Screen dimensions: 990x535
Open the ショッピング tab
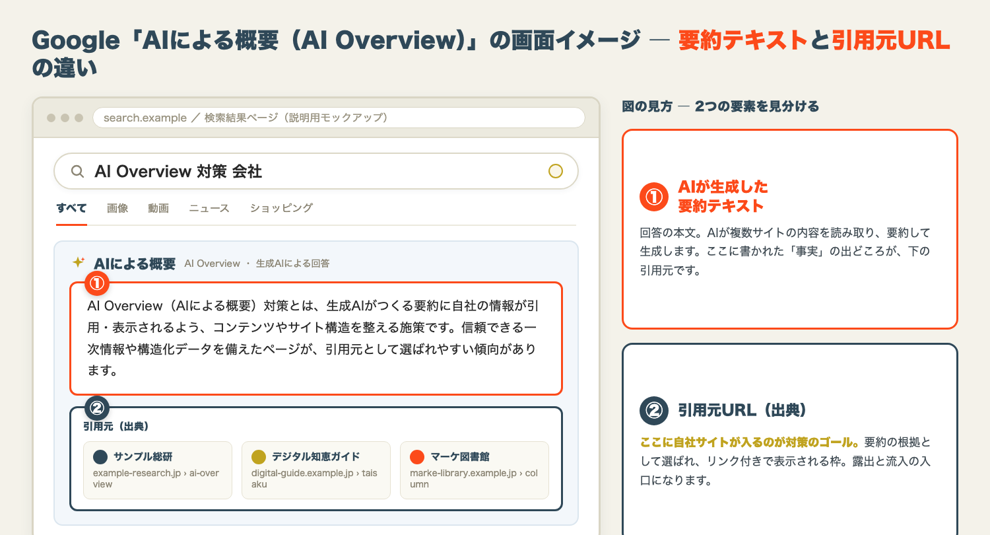pos(281,208)
